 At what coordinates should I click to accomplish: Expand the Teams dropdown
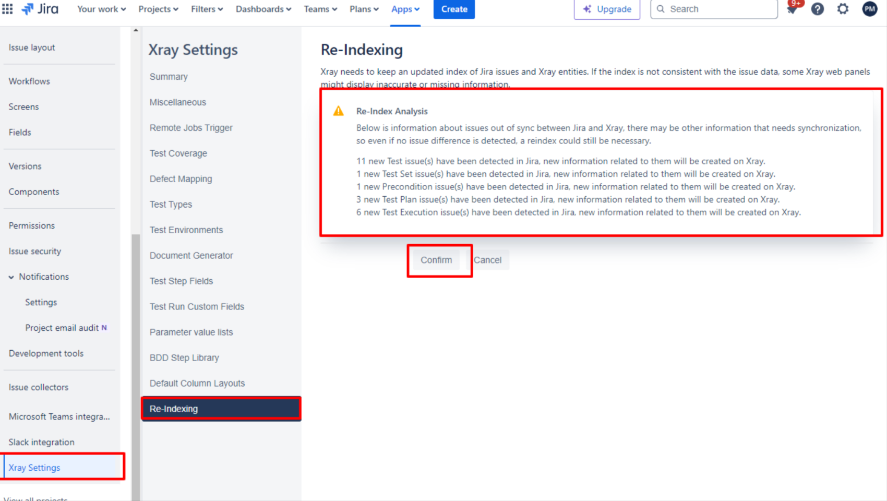click(x=320, y=9)
